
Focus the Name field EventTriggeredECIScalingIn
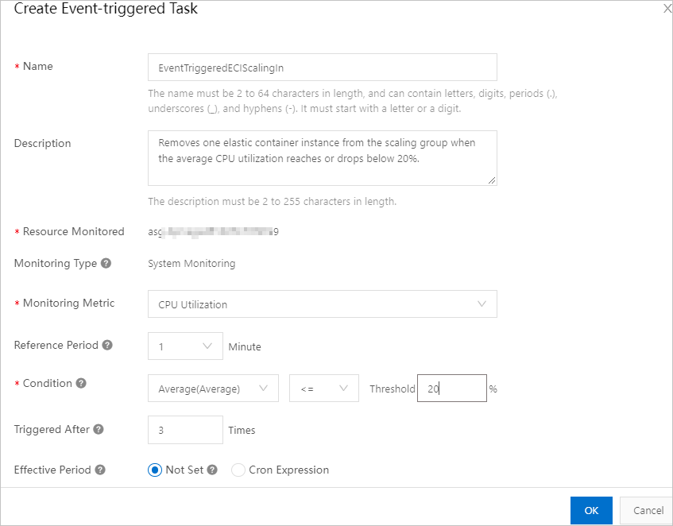323,68
